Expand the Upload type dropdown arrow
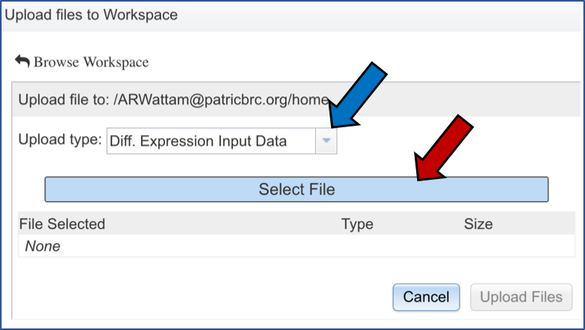Image resolution: width=585 pixels, height=330 pixels. click(x=326, y=142)
